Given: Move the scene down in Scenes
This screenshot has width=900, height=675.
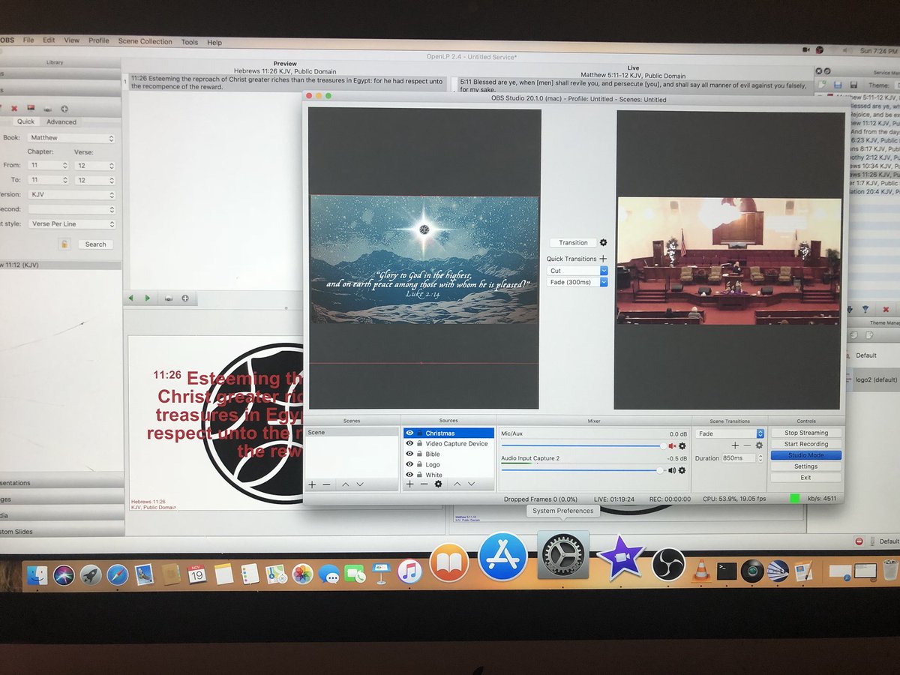Looking at the screenshot, I should point(360,484).
